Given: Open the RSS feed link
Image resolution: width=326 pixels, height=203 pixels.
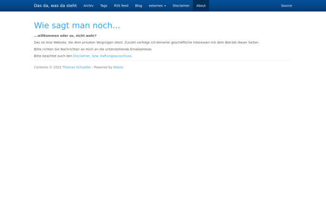Looking at the screenshot, I should [121, 5].
